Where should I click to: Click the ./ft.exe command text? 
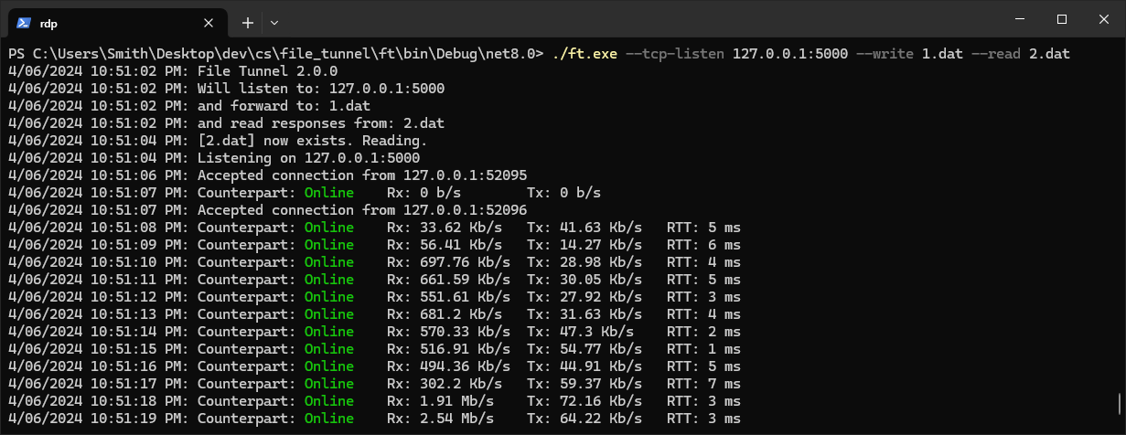[584, 54]
